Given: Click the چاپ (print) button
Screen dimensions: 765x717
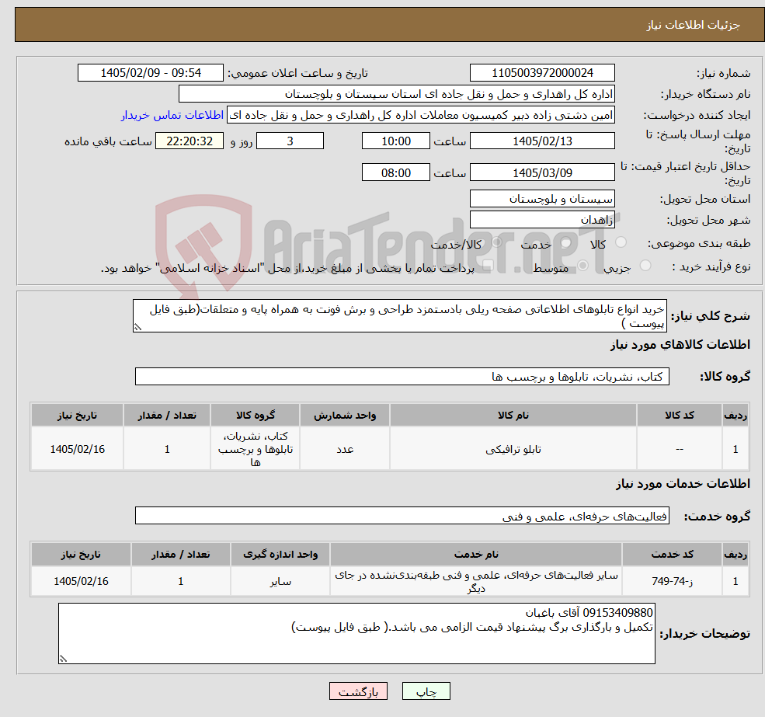Looking at the screenshot, I should point(426,691).
